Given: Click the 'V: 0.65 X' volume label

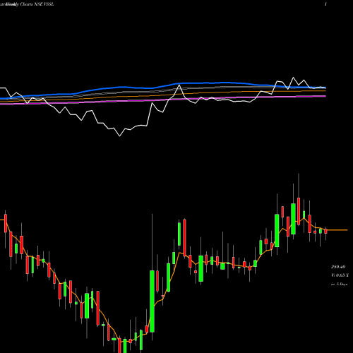Looking at the screenshot, I should tap(340, 275).
